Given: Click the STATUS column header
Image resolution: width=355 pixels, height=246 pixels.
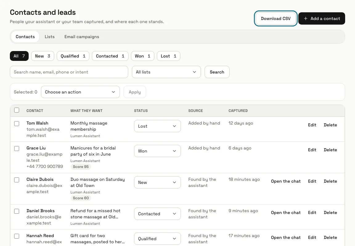Looking at the screenshot, I should 141,111.
